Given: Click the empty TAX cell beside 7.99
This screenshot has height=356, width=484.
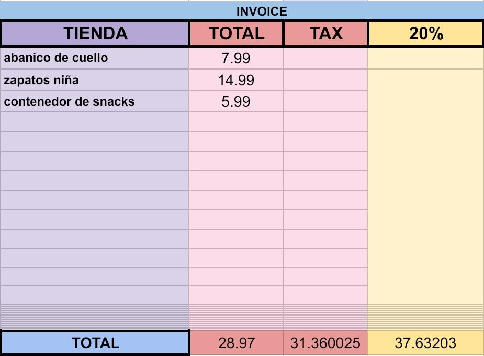Looking at the screenshot, I should tap(325, 58).
